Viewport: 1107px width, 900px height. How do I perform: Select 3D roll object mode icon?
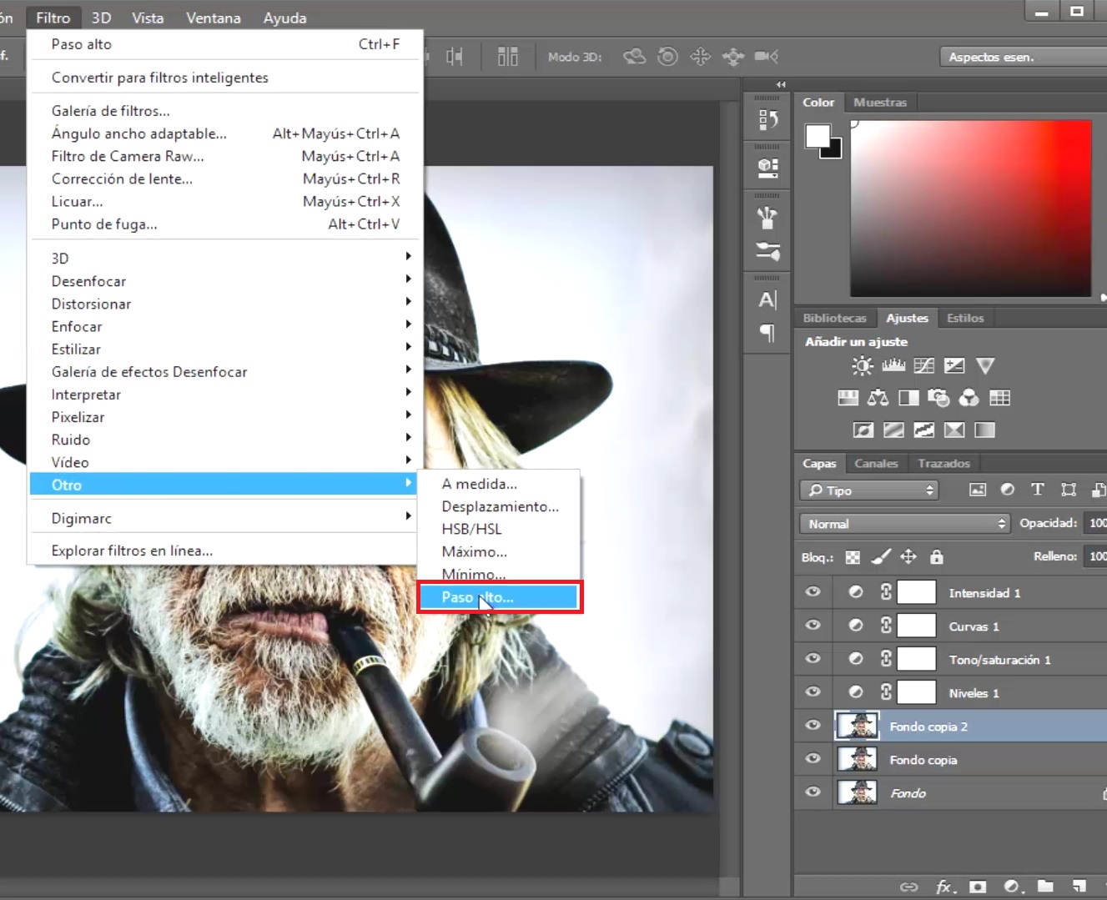667,56
